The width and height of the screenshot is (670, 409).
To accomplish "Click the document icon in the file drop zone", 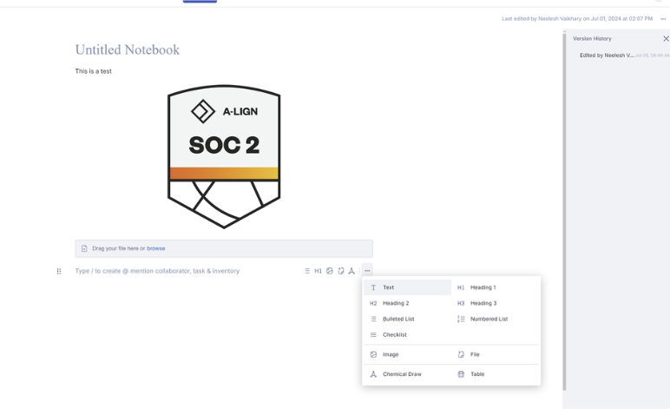I will pos(84,248).
